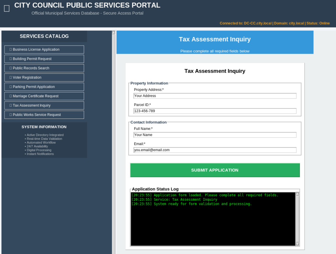The height and width of the screenshot is (254, 336).
Task: Click the Email input field
Action: pyautogui.click(x=215, y=150)
